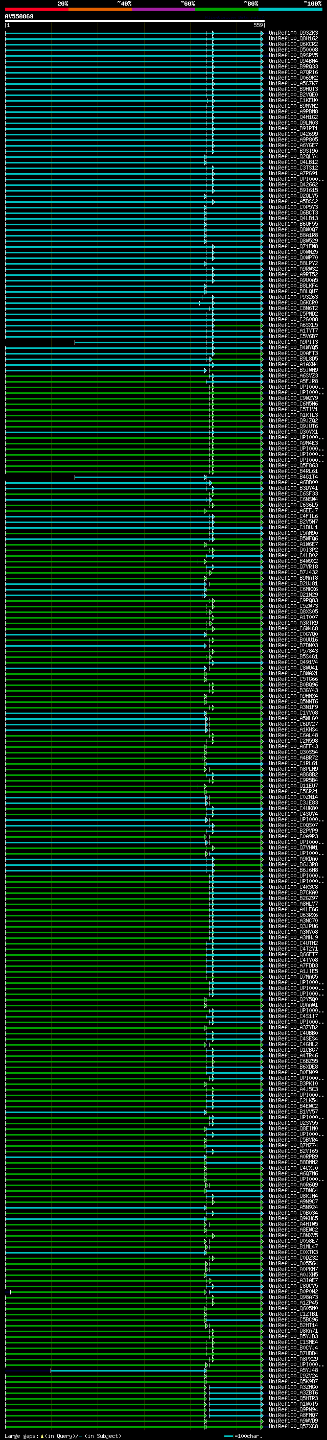The image size is (327, 1440).
Task: Select the UniRef100_B9HQI3 label
Action: (x=293, y=89)
